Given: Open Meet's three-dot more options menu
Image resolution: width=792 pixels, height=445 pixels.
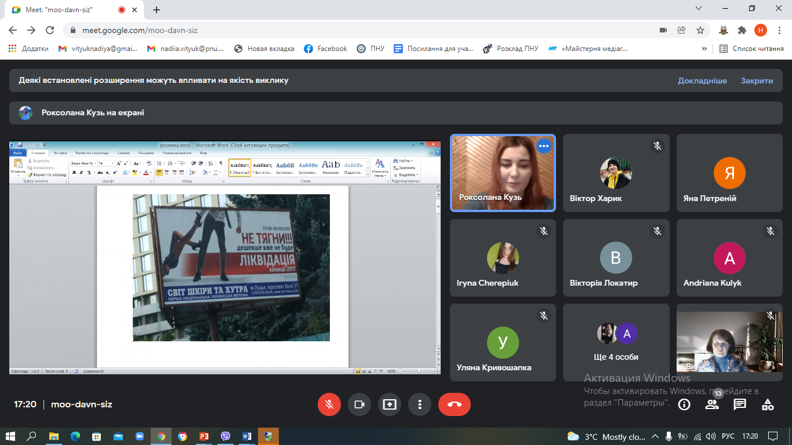Looking at the screenshot, I should pyautogui.click(x=420, y=404).
